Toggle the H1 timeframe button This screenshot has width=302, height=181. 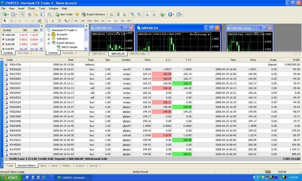102,21
